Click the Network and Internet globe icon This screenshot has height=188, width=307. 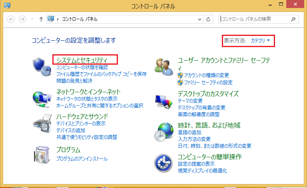42,99
